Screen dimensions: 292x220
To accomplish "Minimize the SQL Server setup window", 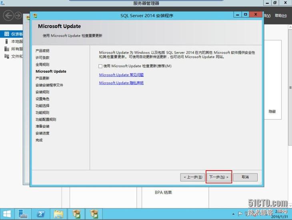I will click(238, 15).
